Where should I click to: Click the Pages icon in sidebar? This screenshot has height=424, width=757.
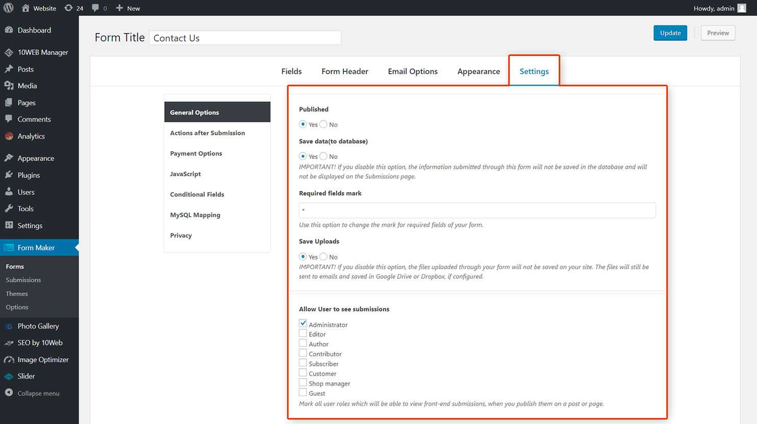coord(9,102)
